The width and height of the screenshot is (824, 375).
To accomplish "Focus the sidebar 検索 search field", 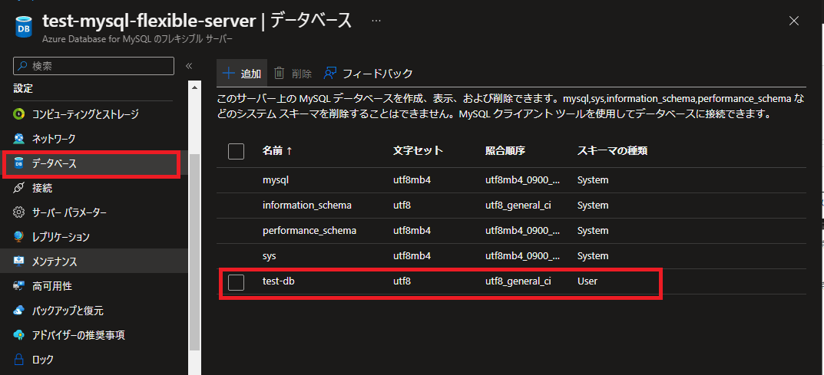I will pos(94,66).
